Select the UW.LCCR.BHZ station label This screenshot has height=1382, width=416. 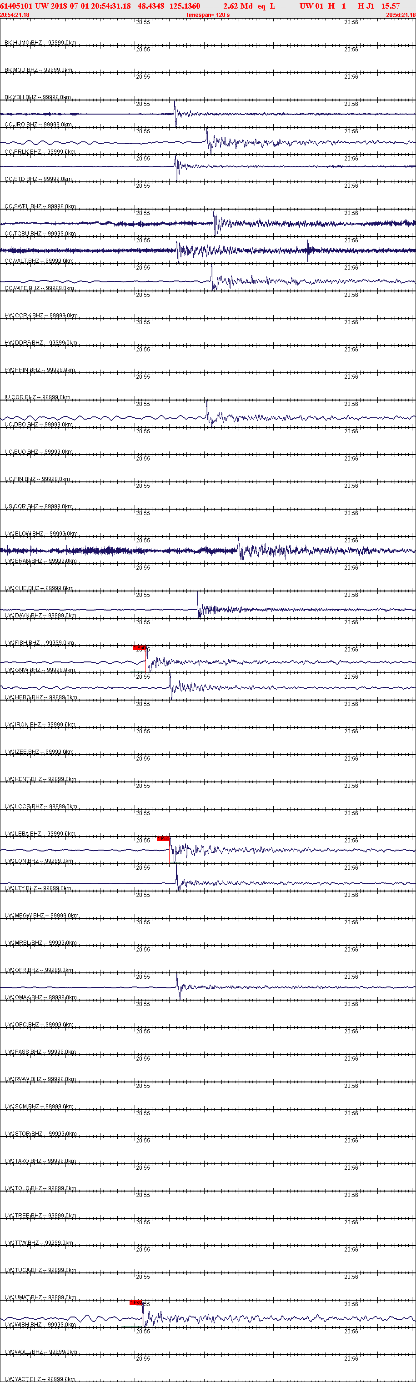coord(41,806)
